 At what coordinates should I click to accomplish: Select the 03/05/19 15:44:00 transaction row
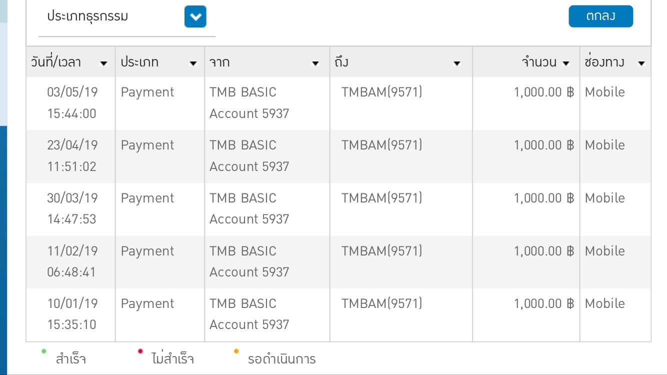72,103
